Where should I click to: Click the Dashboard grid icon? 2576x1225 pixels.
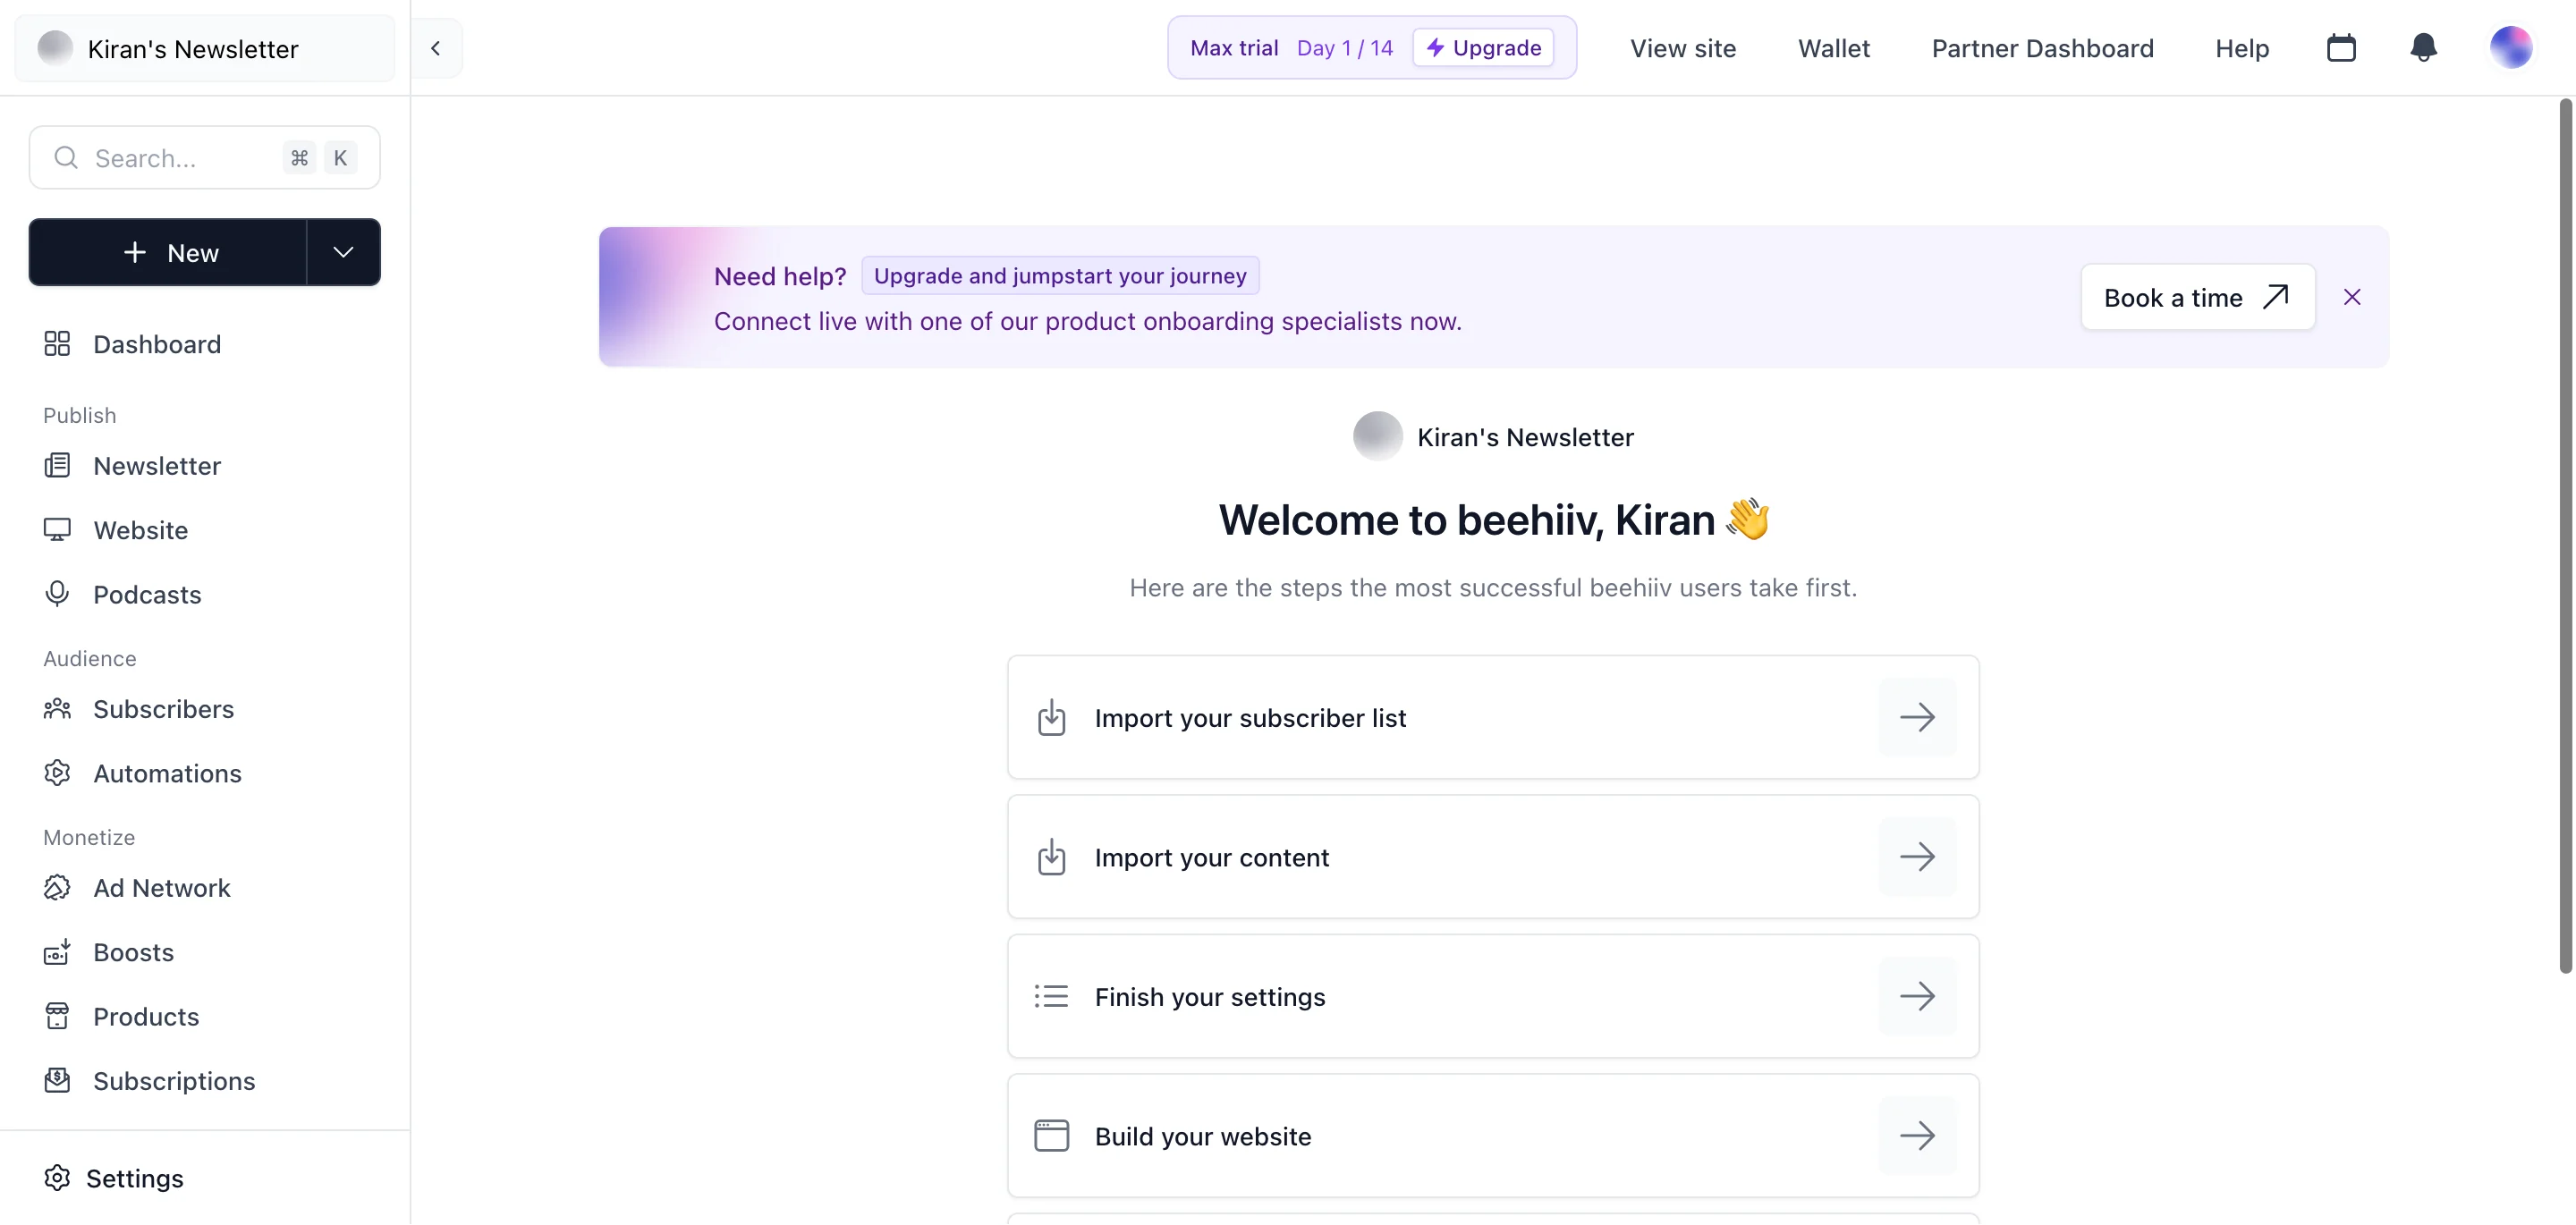pyautogui.click(x=57, y=344)
